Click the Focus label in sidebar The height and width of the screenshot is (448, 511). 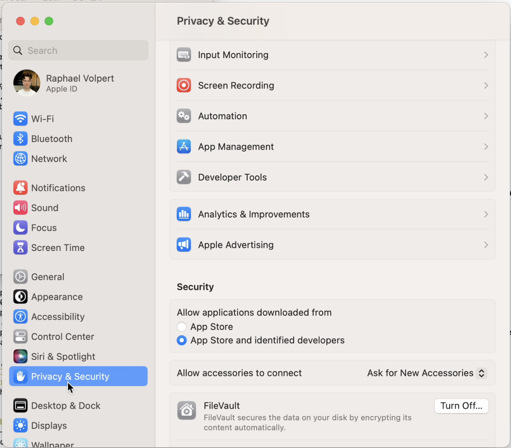[44, 228]
